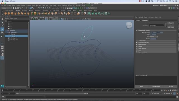The height and width of the screenshot is (101, 179).
Task: Create a polygon sphere from the shelf
Action: pyautogui.click(x=6, y=13)
